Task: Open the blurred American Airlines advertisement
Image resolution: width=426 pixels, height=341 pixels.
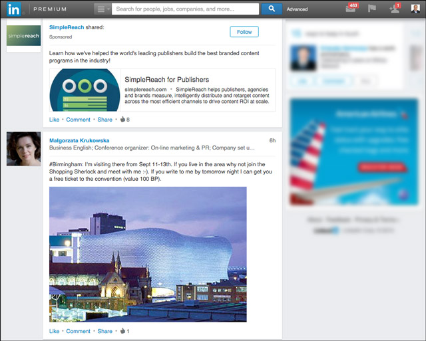Action: click(354, 152)
